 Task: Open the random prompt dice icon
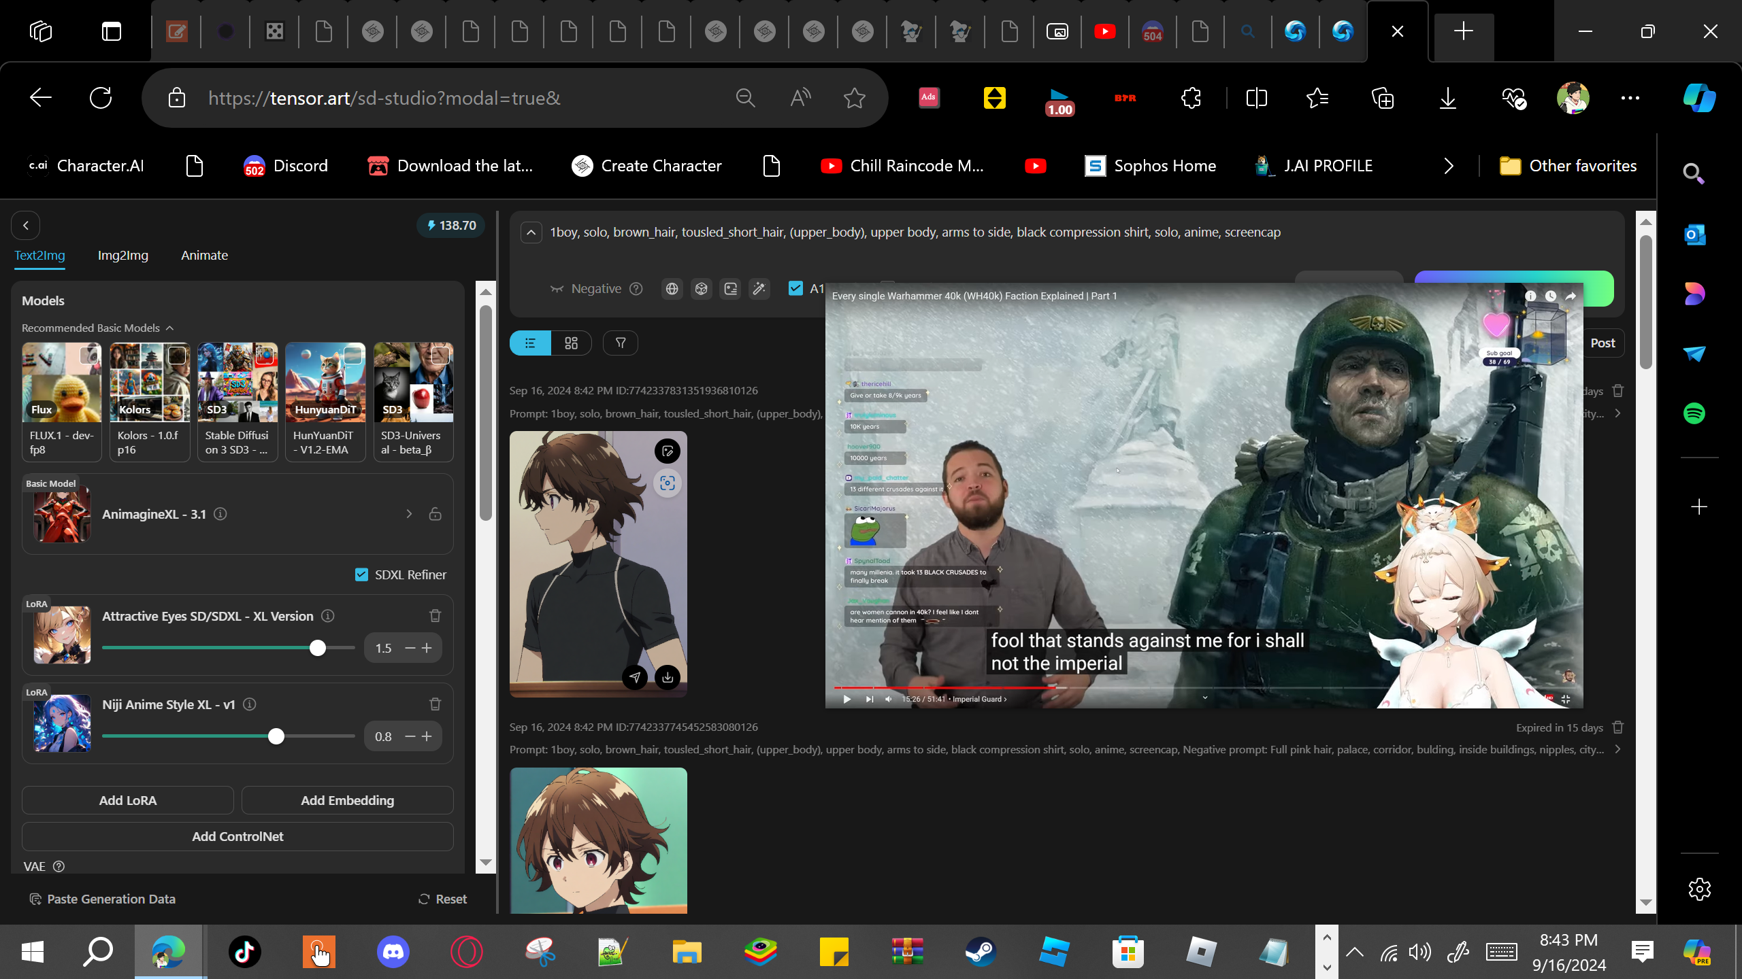[701, 289]
